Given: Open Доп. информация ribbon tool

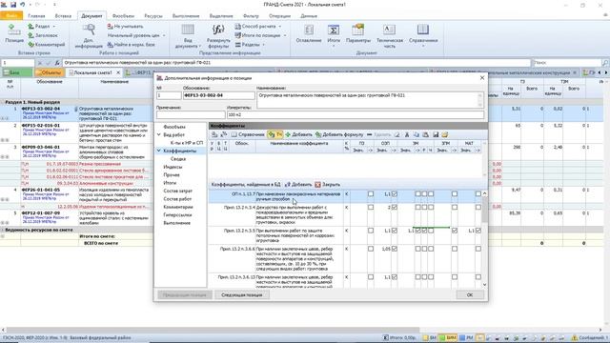Looking at the screenshot, I should click(89, 36).
